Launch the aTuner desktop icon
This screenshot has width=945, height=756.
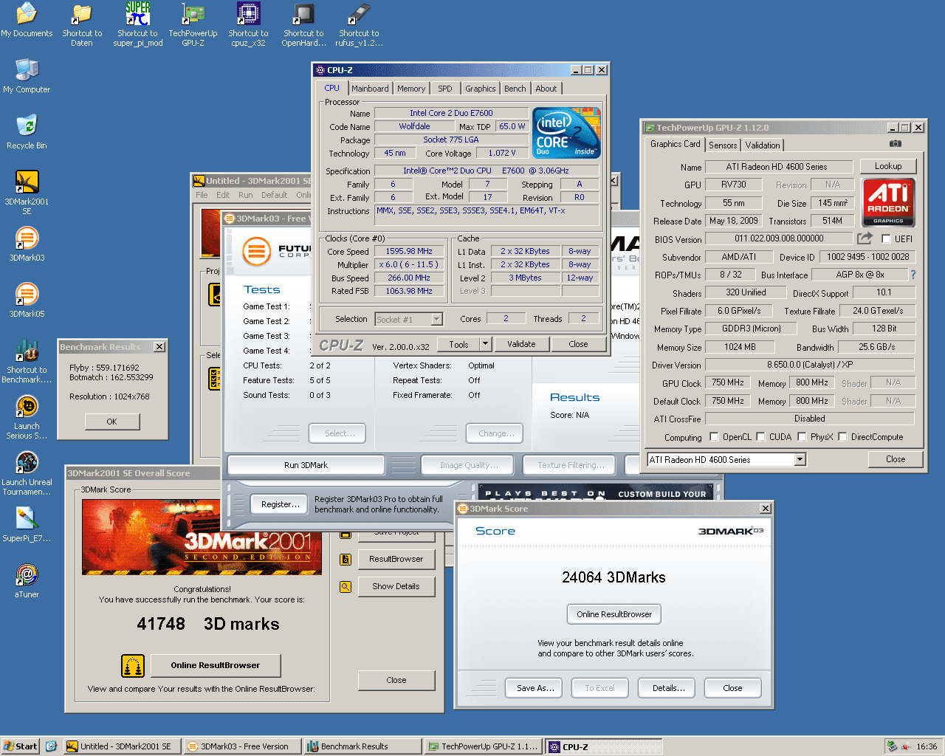tap(27, 581)
